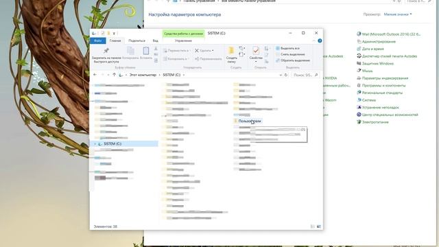Click Переименовать in the ribbon
439x247 pixels.
click(x=208, y=59)
